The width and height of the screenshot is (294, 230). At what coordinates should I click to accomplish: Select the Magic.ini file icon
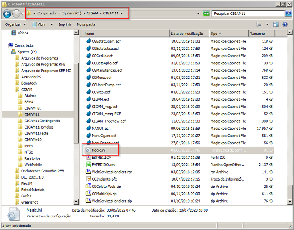point(88,150)
